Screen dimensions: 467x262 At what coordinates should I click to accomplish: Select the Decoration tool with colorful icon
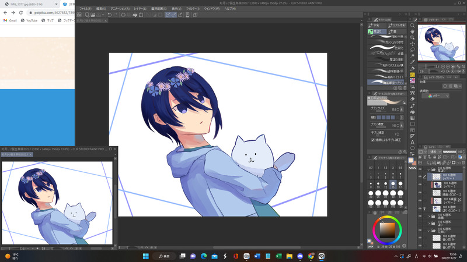point(413,81)
